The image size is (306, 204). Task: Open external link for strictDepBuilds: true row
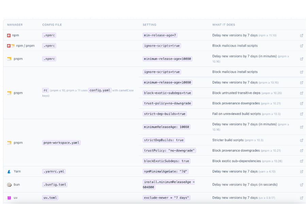pyautogui.click(x=302, y=140)
